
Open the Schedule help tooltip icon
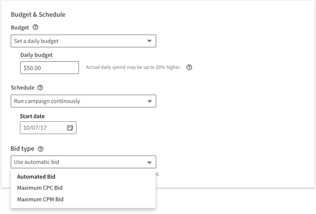(x=40, y=88)
